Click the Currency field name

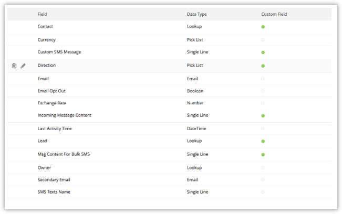(47, 40)
